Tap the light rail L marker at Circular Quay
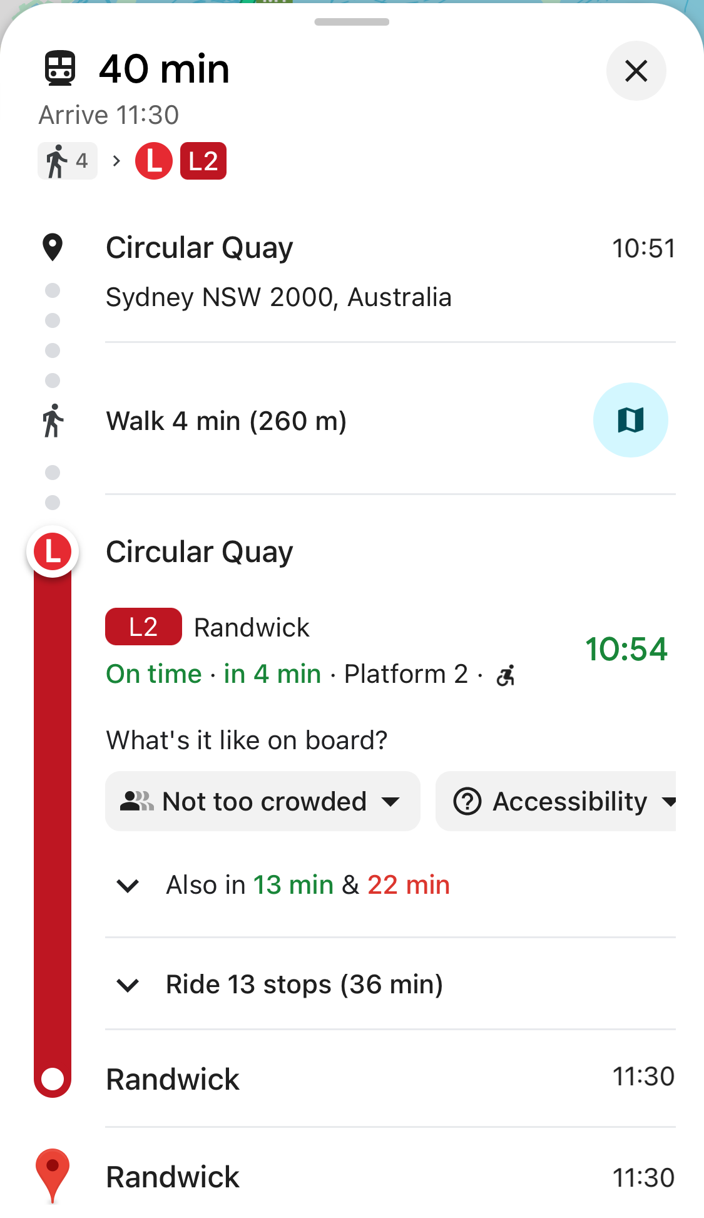The height and width of the screenshot is (1218, 704). point(53,552)
